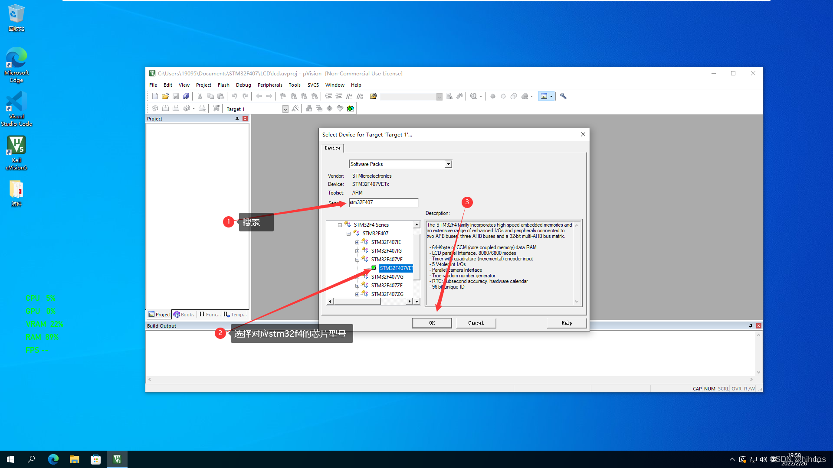This screenshot has height=468, width=833.
Task: Open the Software Packs dropdown
Action: 448,164
